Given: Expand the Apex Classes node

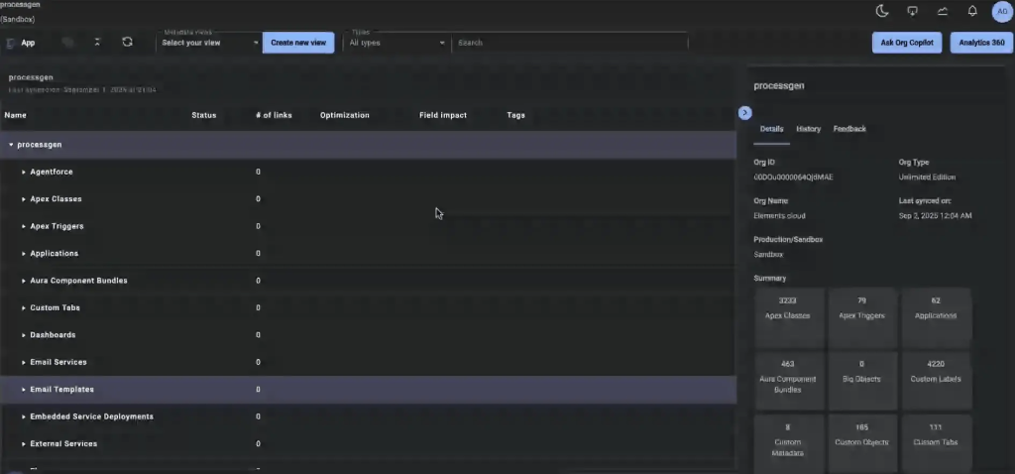Looking at the screenshot, I should coord(24,199).
